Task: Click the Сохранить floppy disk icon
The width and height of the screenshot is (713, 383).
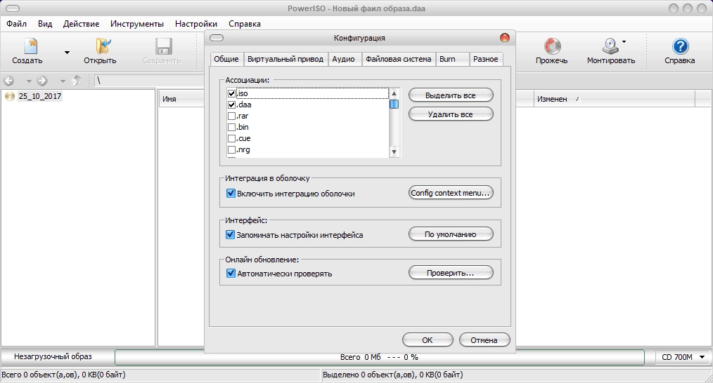Action: pos(163,46)
